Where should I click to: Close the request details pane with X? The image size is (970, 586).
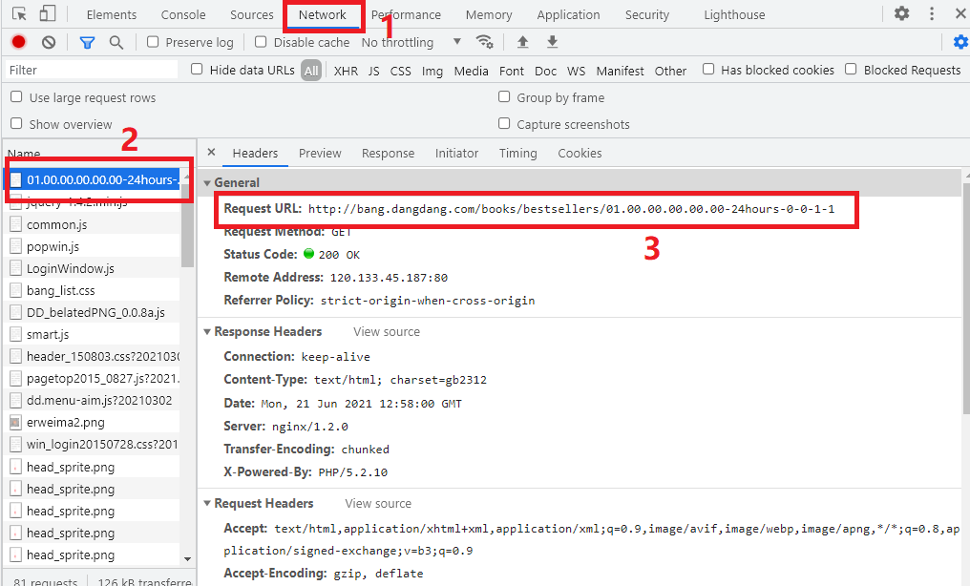point(212,152)
